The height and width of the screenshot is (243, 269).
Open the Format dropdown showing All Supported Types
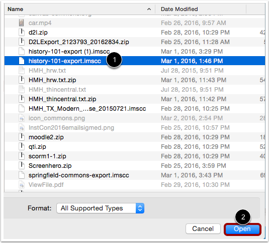coord(100,208)
